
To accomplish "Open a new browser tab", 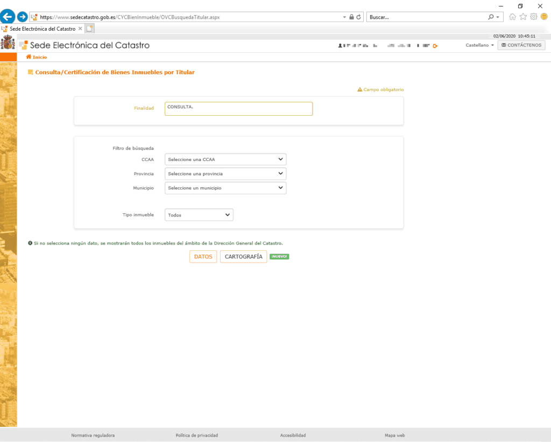I will tap(90, 29).
